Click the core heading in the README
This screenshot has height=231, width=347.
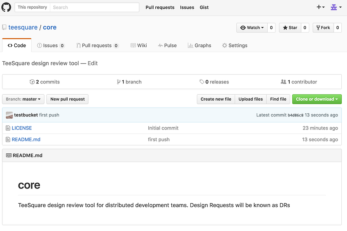[29, 185]
